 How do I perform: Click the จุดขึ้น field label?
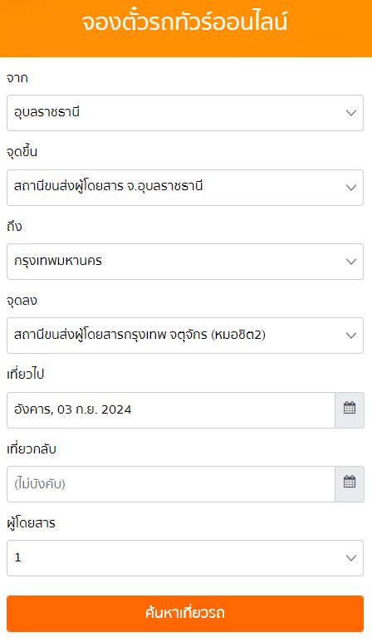coord(22,151)
